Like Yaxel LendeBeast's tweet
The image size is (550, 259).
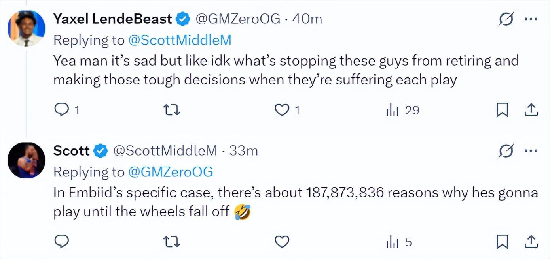[282, 110]
